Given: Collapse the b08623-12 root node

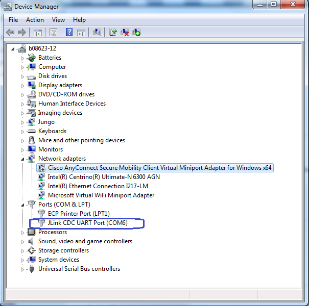Looking at the screenshot, I should coord(13,49).
